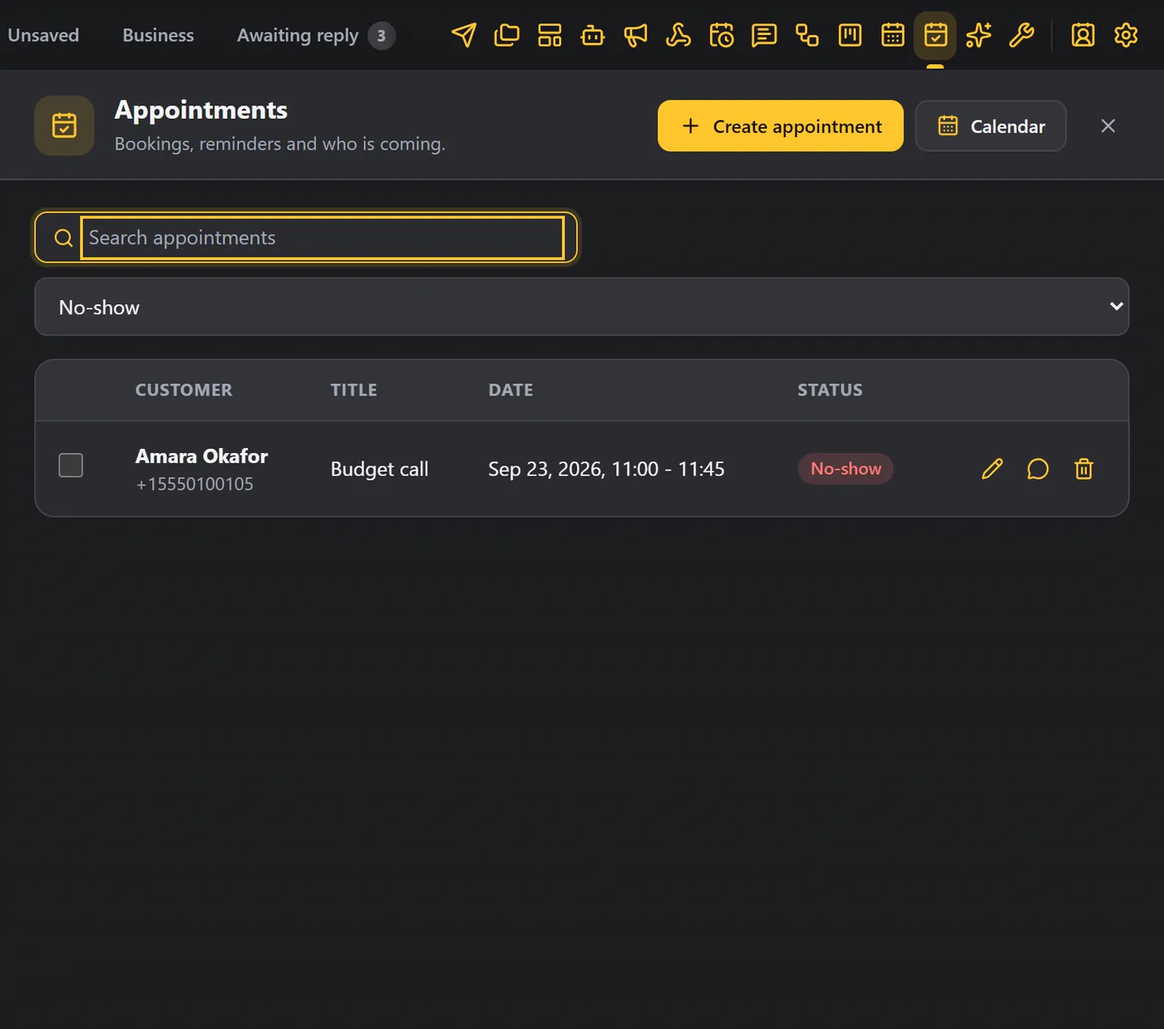This screenshot has height=1029, width=1164.
Task: Open the settings gear icon
Action: click(x=1126, y=35)
